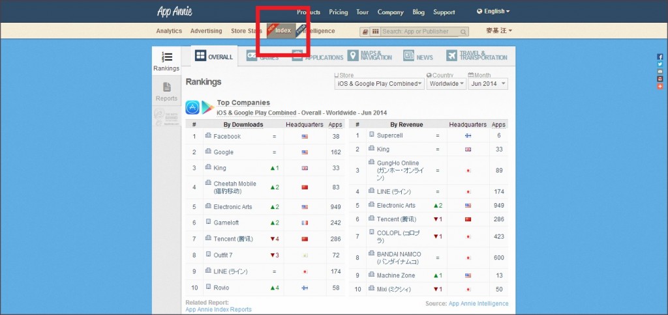668x315 pixels.
Task: Select the News category tab
Action: (x=417, y=57)
